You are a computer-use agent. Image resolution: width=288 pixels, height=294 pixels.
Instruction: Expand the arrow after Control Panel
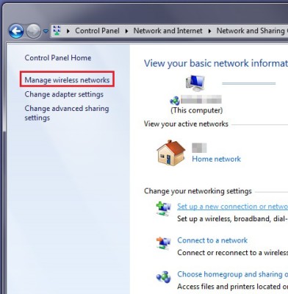coord(126,31)
